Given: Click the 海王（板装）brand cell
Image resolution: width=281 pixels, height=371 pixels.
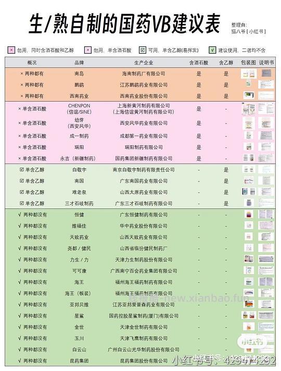Looking at the screenshot, I should pyautogui.click(x=78, y=294).
